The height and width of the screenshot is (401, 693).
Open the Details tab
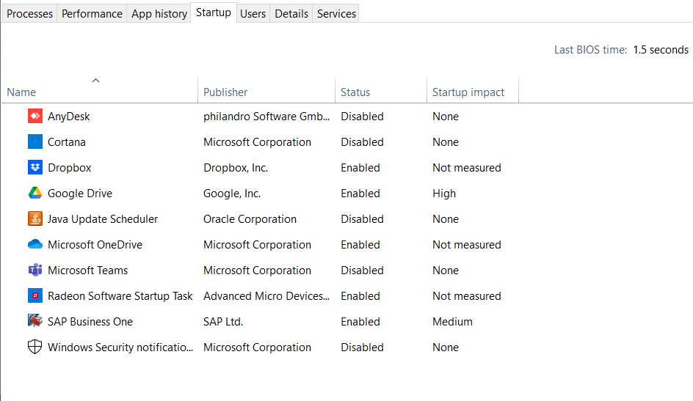coord(291,14)
